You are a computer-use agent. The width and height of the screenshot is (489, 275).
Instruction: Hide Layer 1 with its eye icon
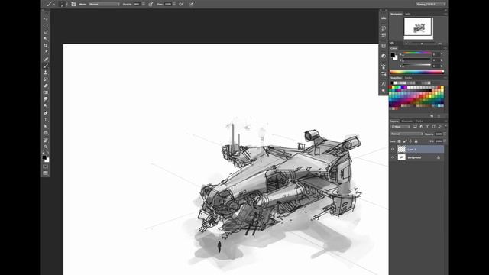393,150
